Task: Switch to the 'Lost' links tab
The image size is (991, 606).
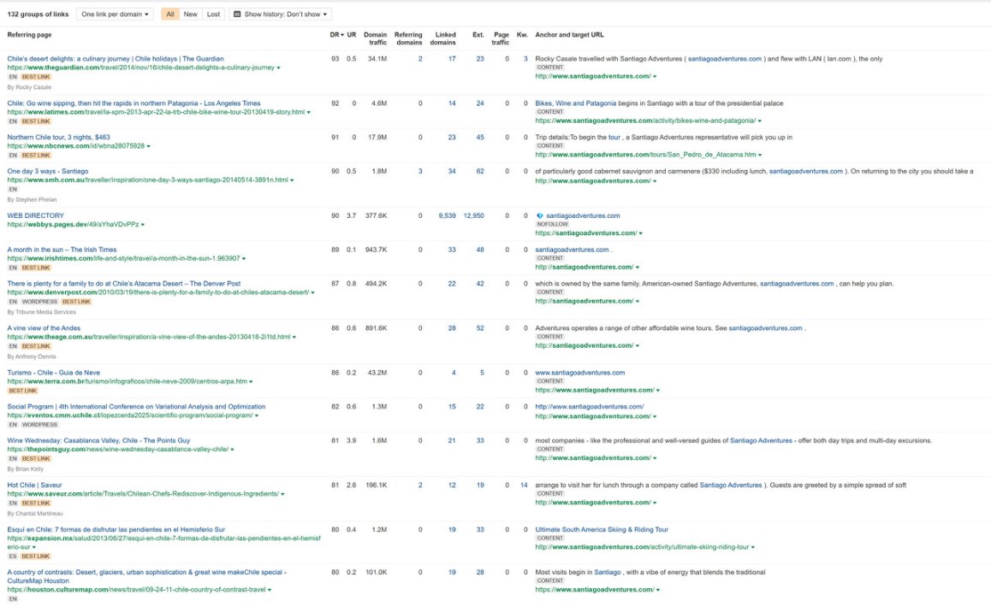Action: point(214,14)
